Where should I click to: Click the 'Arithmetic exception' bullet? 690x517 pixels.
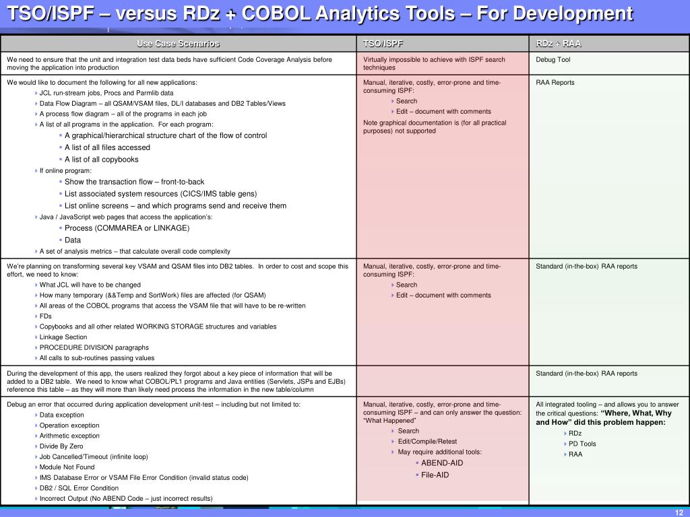[69, 436]
